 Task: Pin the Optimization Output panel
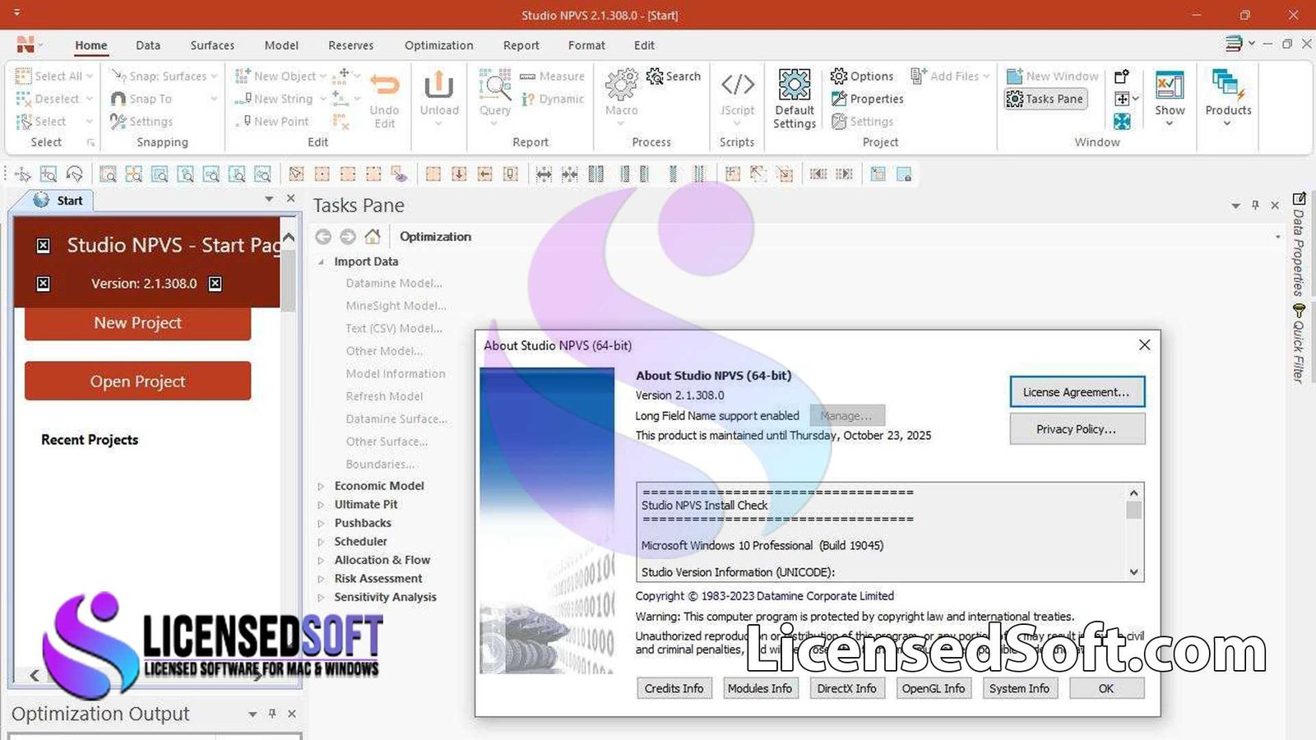pos(272,714)
